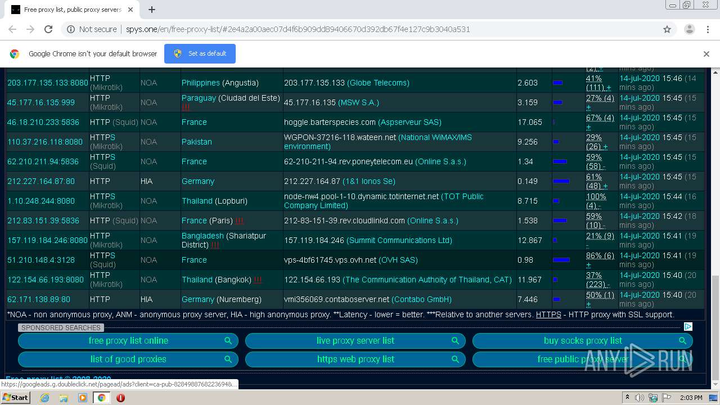
Task: Click Summit Communications Ltd link
Action: pos(399,240)
